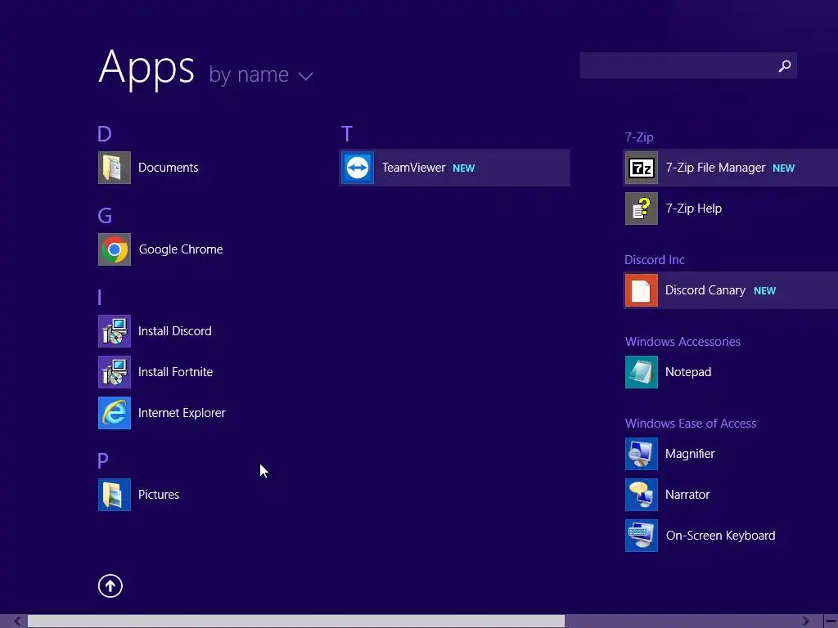Launch Google Chrome from its icon

115,249
